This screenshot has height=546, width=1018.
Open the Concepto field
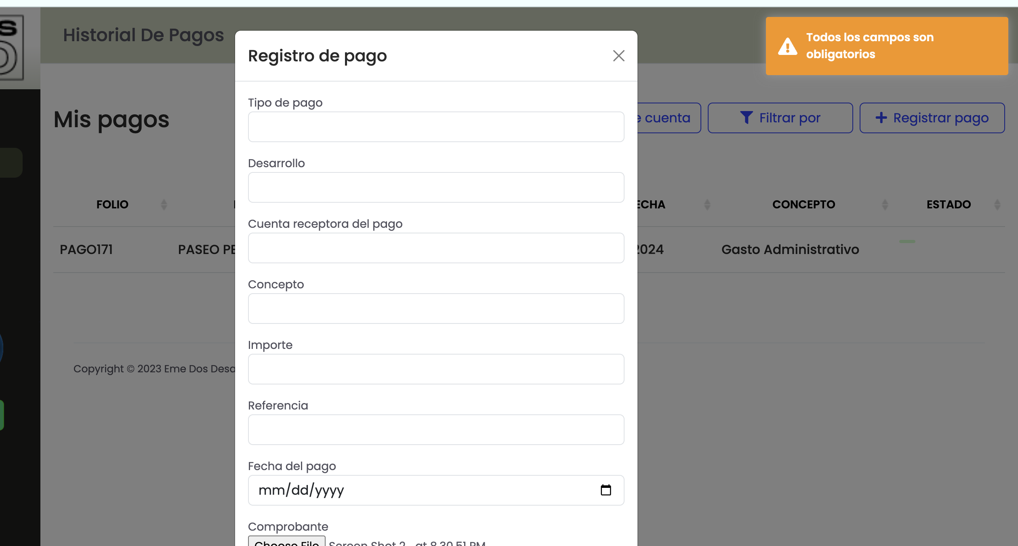coord(436,309)
